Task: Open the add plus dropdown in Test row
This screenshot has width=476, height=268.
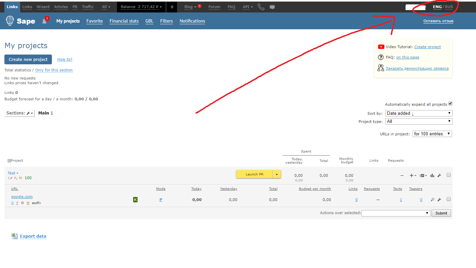Action: [413, 175]
